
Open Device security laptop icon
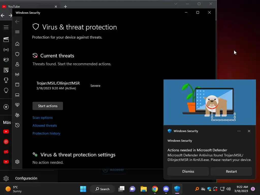17,95
